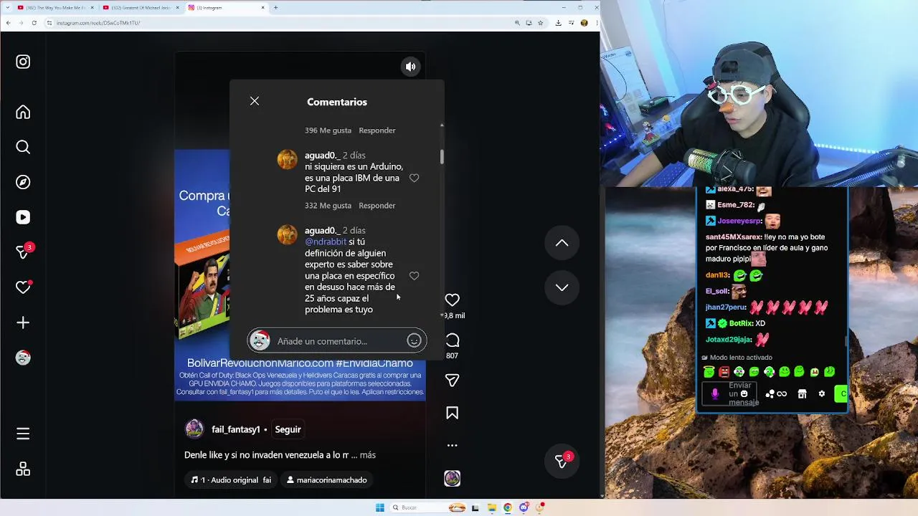918x516 pixels.
Task: Close the Comentarios panel
Action: point(255,101)
